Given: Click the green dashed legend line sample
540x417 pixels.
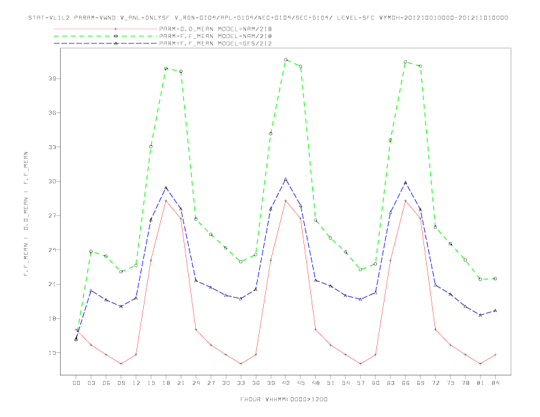Looking at the screenshot, I should tap(106, 36).
